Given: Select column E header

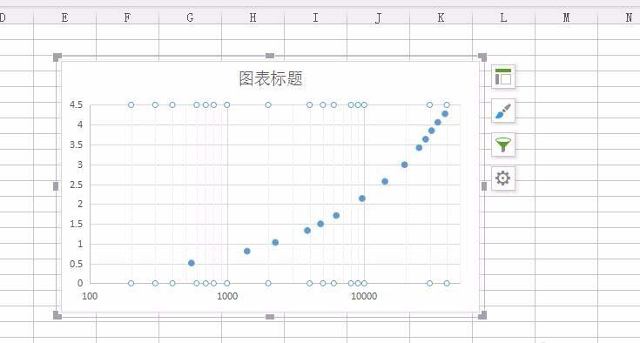Looking at the screenshot, I should tap(64, 17).
